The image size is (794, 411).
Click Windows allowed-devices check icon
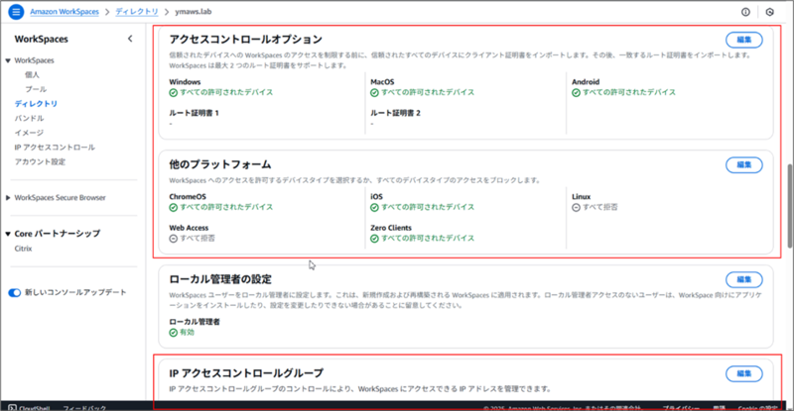click(x=173, y=92)
